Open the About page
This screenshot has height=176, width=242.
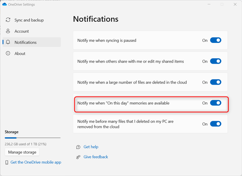pos(20,53)
